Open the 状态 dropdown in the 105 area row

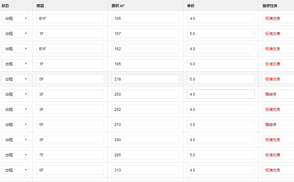[x=15, y=18]
